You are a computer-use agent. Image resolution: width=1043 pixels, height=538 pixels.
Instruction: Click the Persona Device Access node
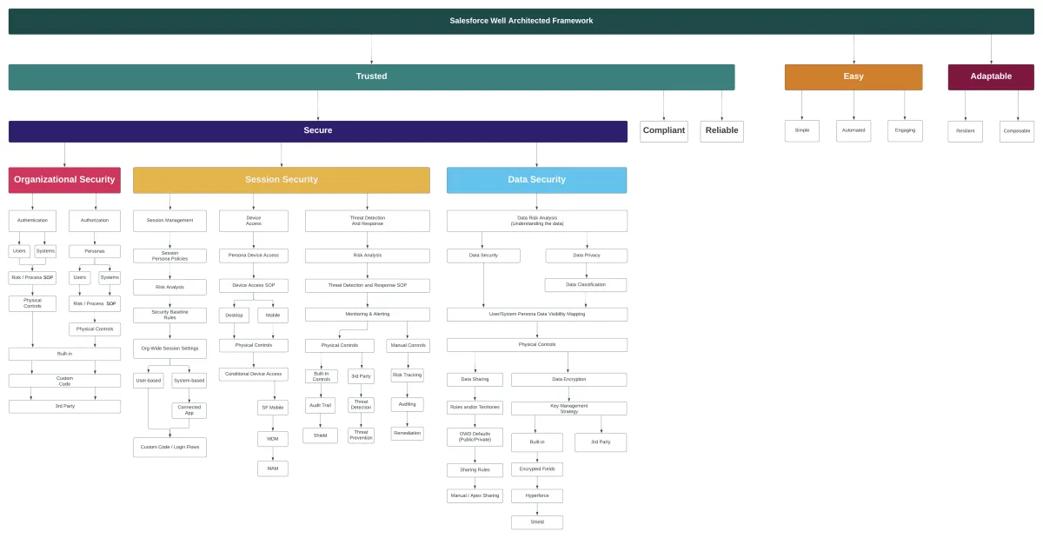(253, 256)
